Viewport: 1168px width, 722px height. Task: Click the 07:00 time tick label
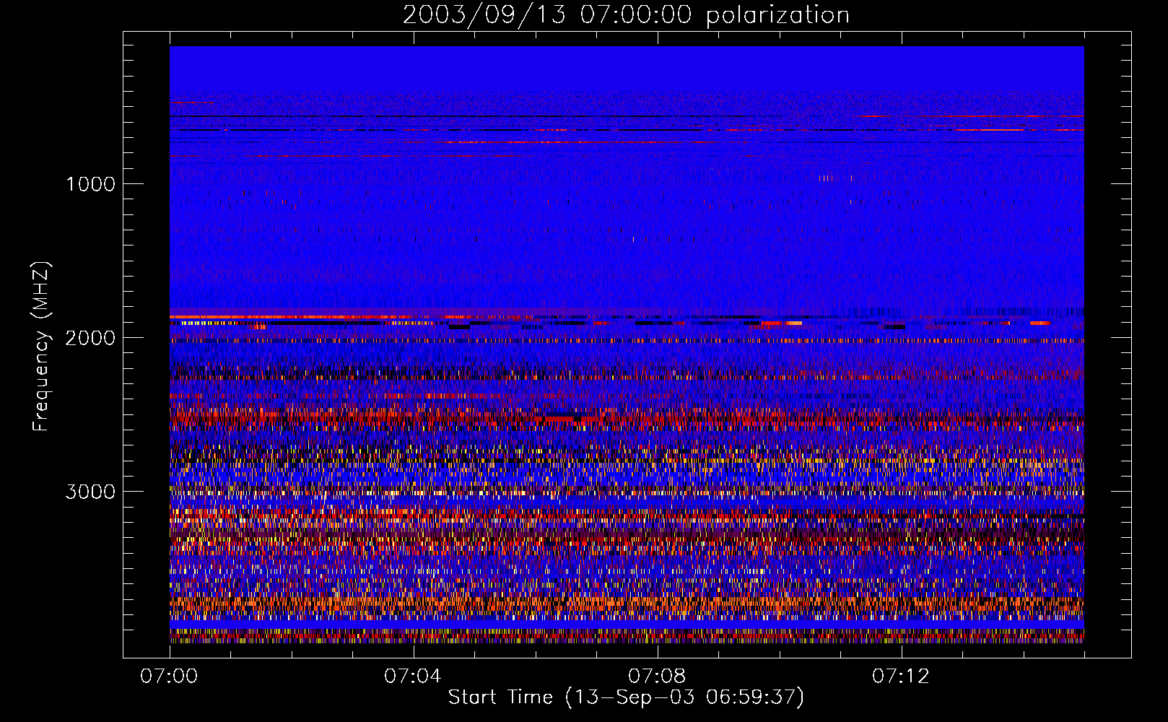pos(169,677)
